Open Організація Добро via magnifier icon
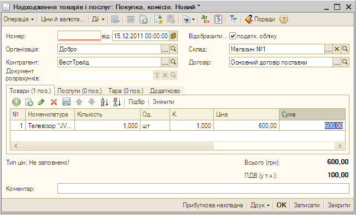Image resolution: width=356 pixels, height=215 pixels. tap(173, 49)
